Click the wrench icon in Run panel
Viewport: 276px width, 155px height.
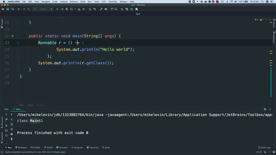[x=6, y=120]
